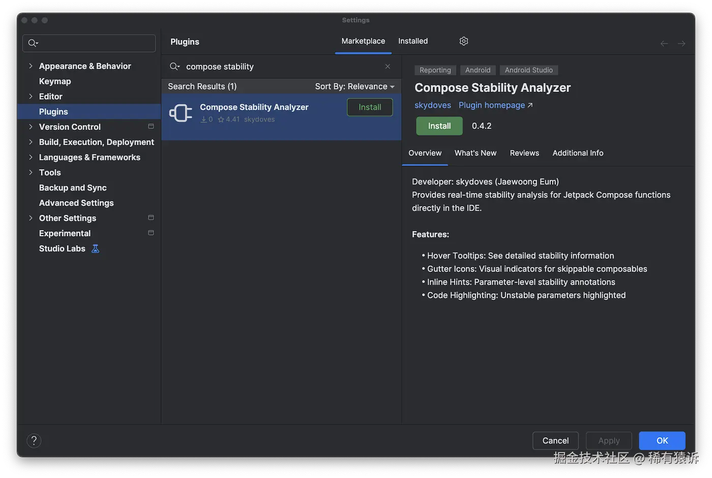Select the Backup and Sync page

[x=73, y=188]
